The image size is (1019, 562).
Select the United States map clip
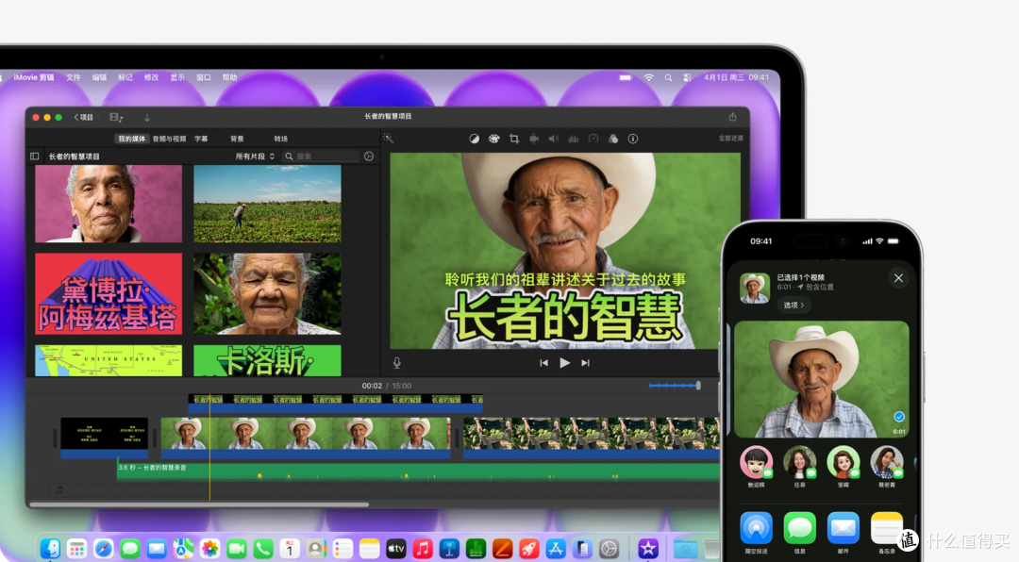pos(109,360)
